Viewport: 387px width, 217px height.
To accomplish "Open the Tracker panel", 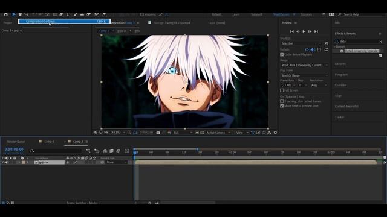I will (339, 117).
